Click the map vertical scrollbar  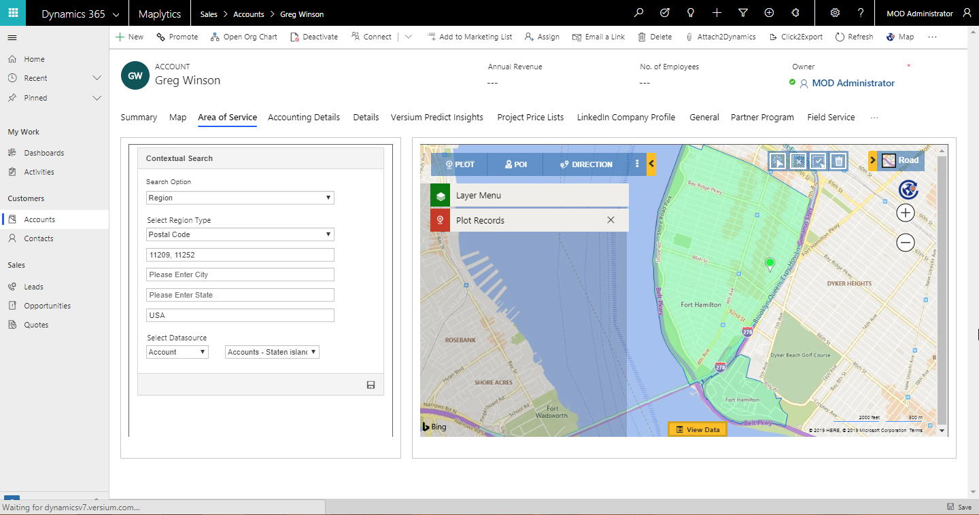click(942, 290)
